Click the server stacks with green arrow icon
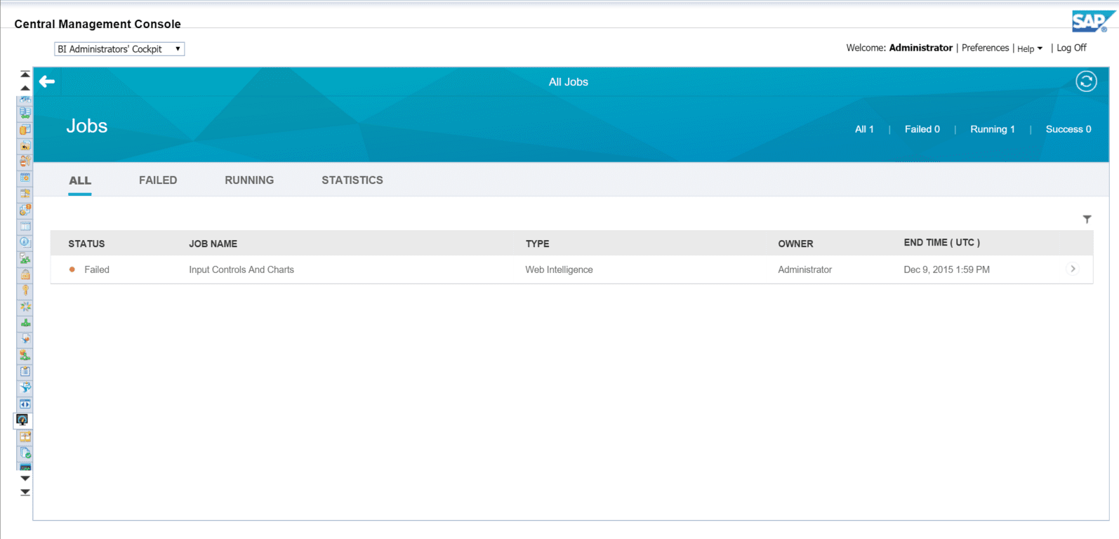 pos(25,112)
